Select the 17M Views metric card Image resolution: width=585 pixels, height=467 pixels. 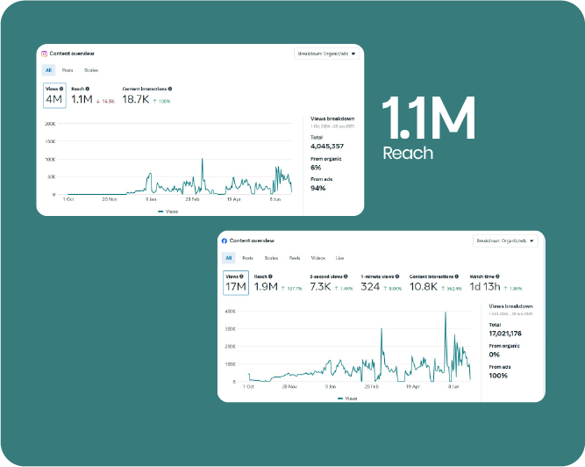tap(235, 285)
